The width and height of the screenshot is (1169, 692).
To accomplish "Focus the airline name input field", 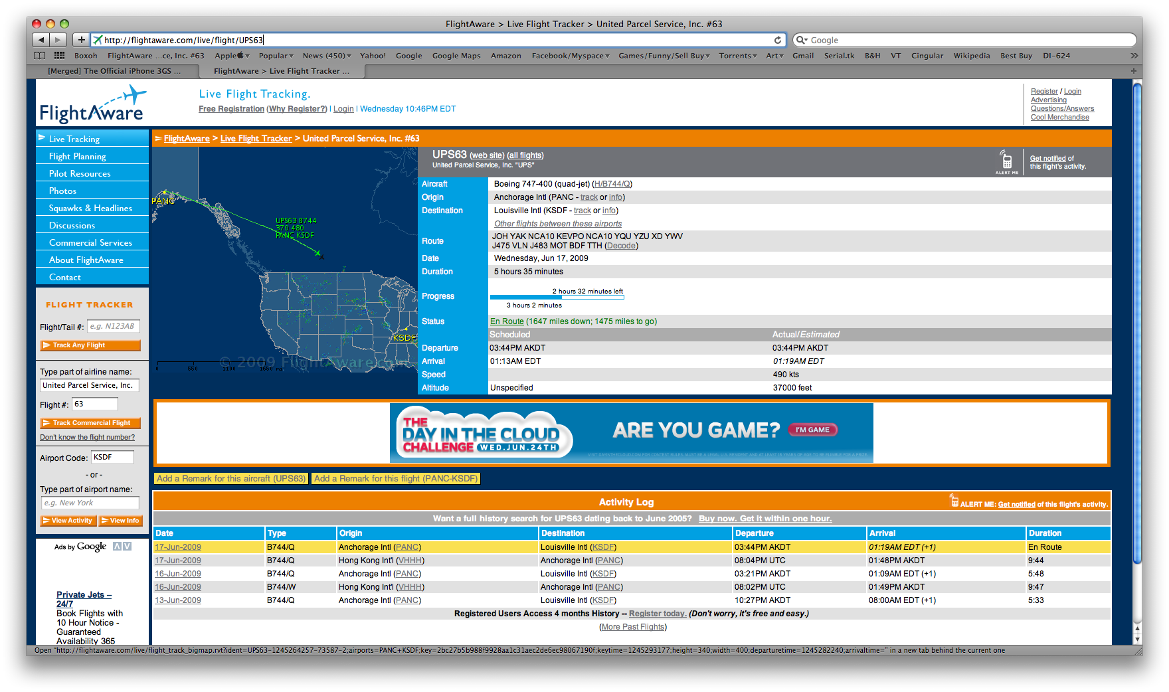I will (x=90, y=385).
